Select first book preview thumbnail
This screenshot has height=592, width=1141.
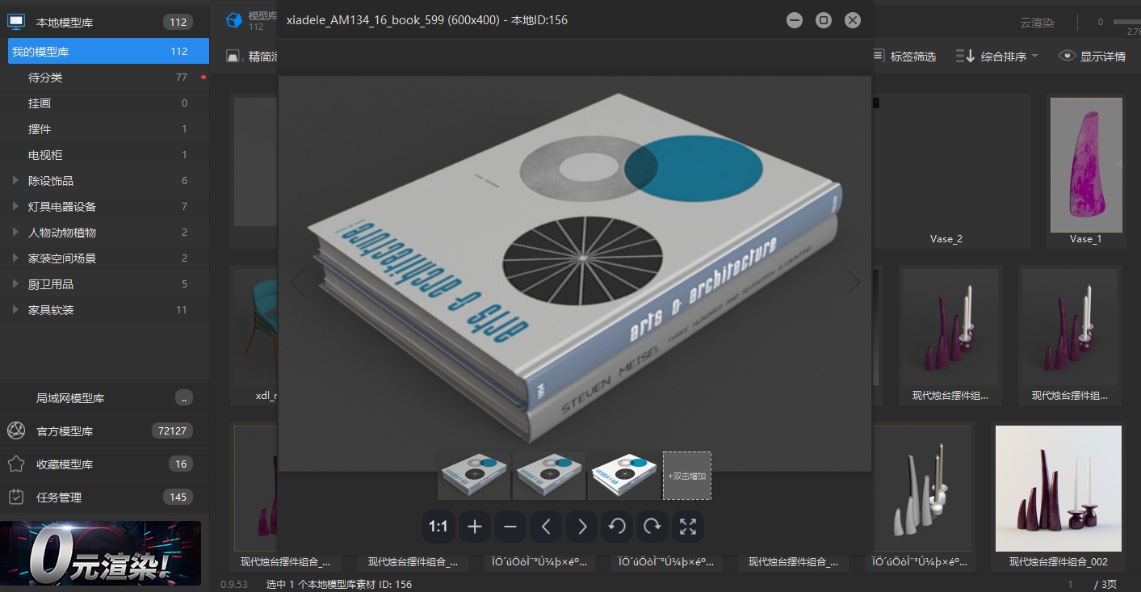(474, 476)
